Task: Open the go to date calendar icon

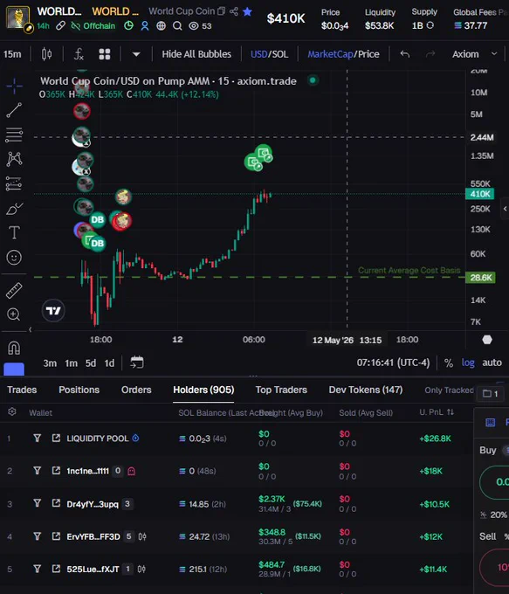Action: 137,363
